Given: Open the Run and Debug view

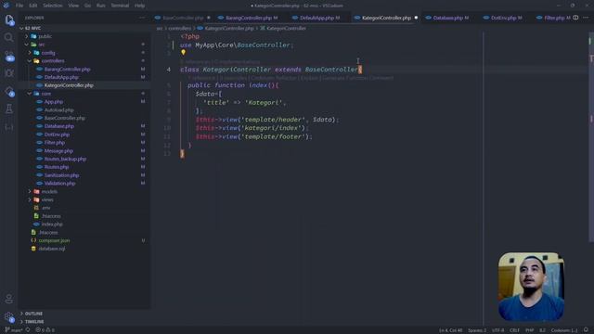Looking at the screenshot, I should coord(9,73).
